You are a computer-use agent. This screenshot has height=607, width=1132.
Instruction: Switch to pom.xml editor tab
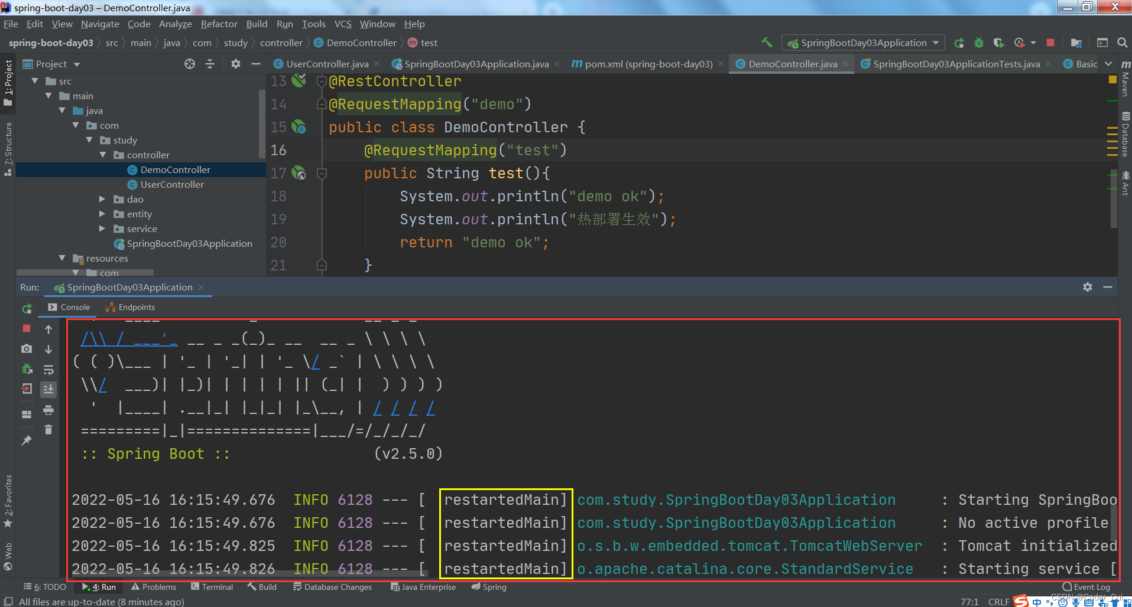click(648, 64)
